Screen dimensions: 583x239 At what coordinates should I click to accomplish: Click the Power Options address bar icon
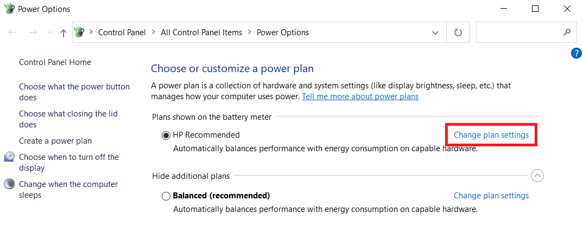click(x=79, y=33)
